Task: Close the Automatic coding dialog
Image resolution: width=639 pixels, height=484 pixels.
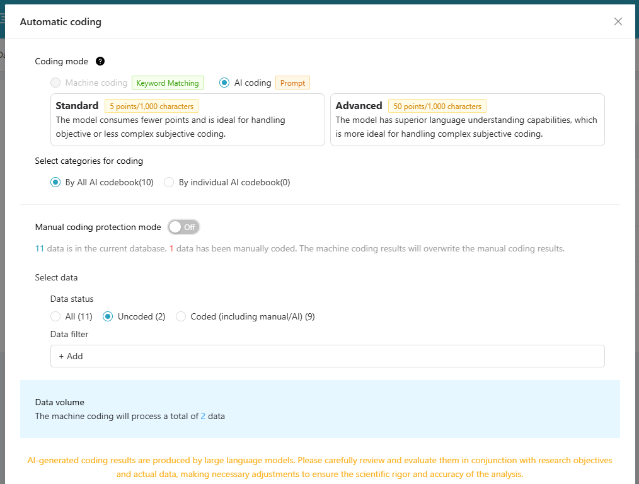Action: [618, 21]
